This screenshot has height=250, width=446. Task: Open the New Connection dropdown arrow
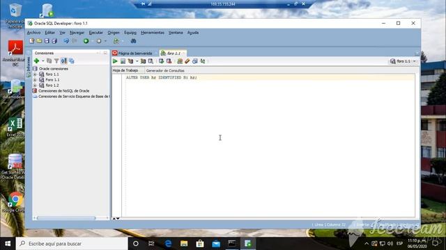pos(43,60)
